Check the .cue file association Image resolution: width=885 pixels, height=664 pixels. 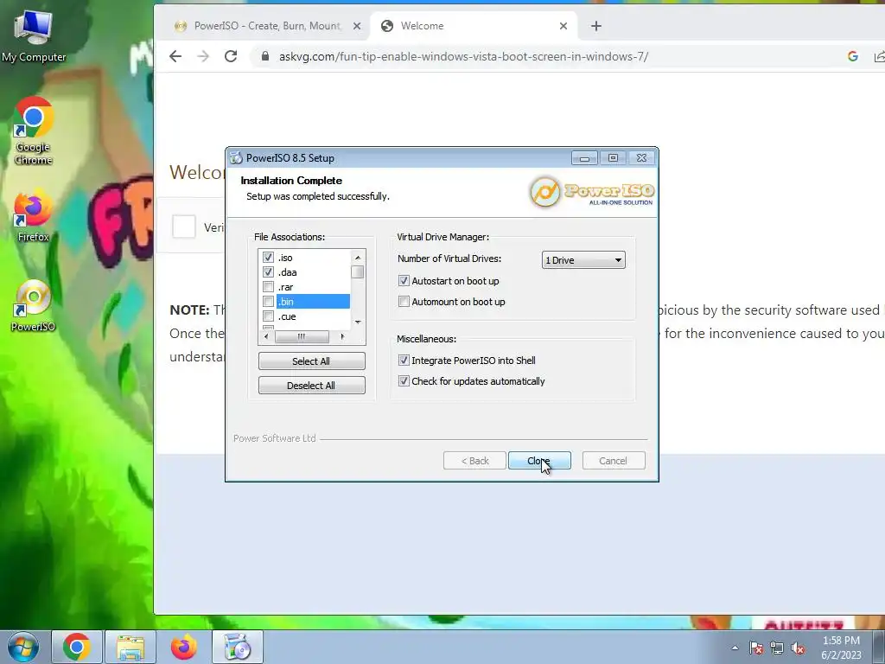tap(268, 316)
